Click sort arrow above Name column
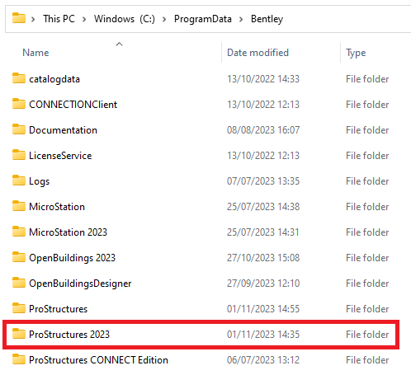 click(119, 44)
